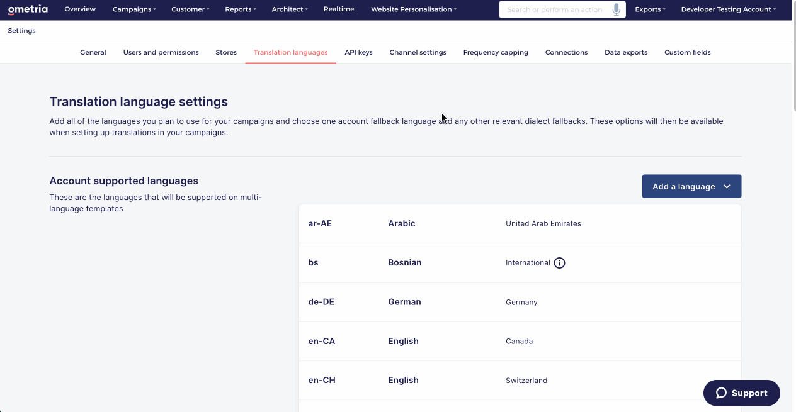Click United Arab Emirates region text
This screenshot has width=796, height=412.
pos(543,224)
